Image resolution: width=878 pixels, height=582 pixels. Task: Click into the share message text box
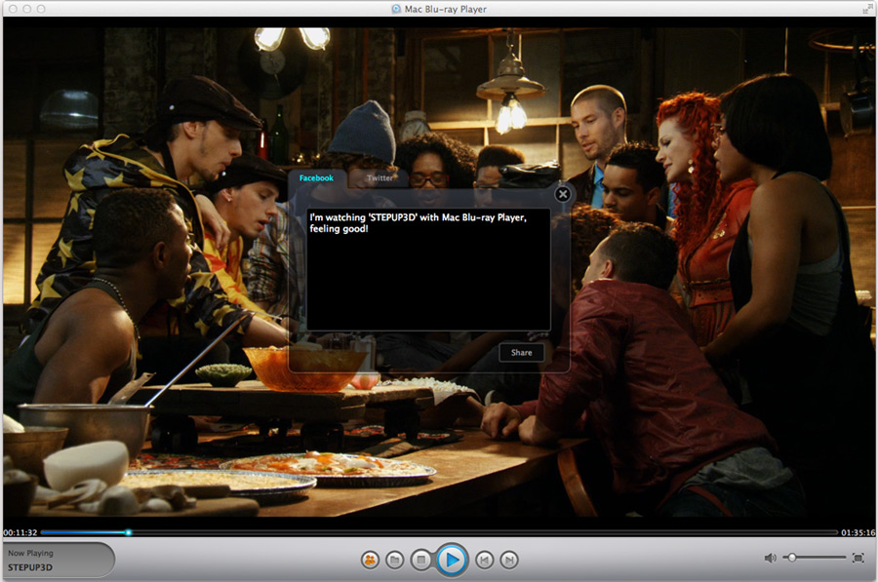(x=428, y=269)
